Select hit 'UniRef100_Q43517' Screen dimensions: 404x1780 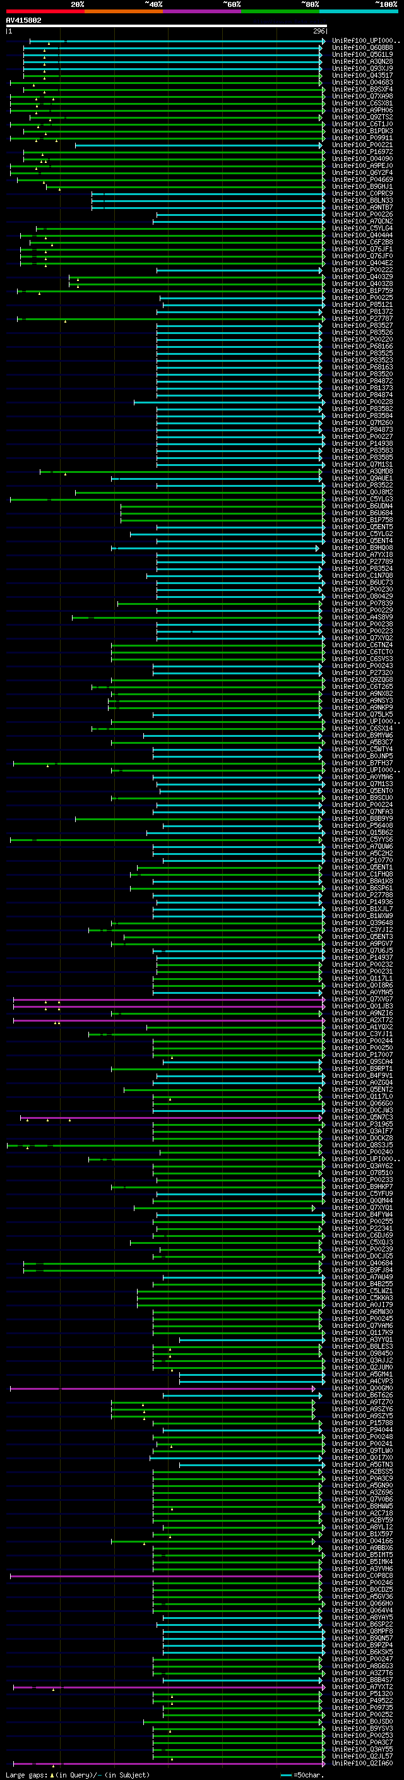(x=362, y=75)
